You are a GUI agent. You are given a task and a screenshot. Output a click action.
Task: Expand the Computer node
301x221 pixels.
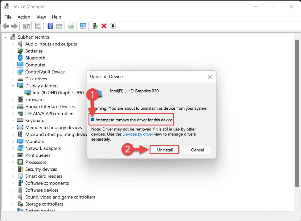pos(13,65)
